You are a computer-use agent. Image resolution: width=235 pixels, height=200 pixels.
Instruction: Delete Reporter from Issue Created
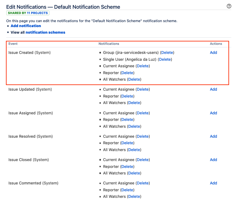tap(127, 73)
